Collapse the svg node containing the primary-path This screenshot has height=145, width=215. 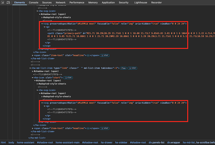point(42,24)
